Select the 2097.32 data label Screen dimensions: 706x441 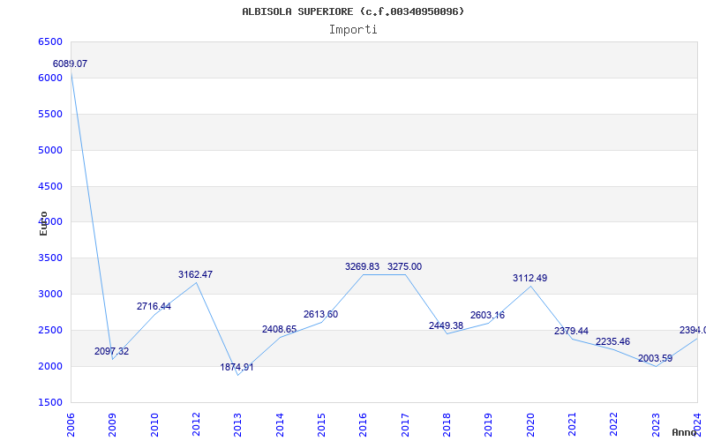coord(112,351)
